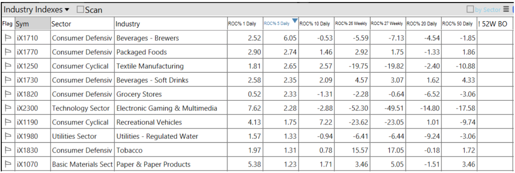515x173 pixels.
Task: Click the flag icon for Textile Manufacturing
Action: click(x=7, y=66)
